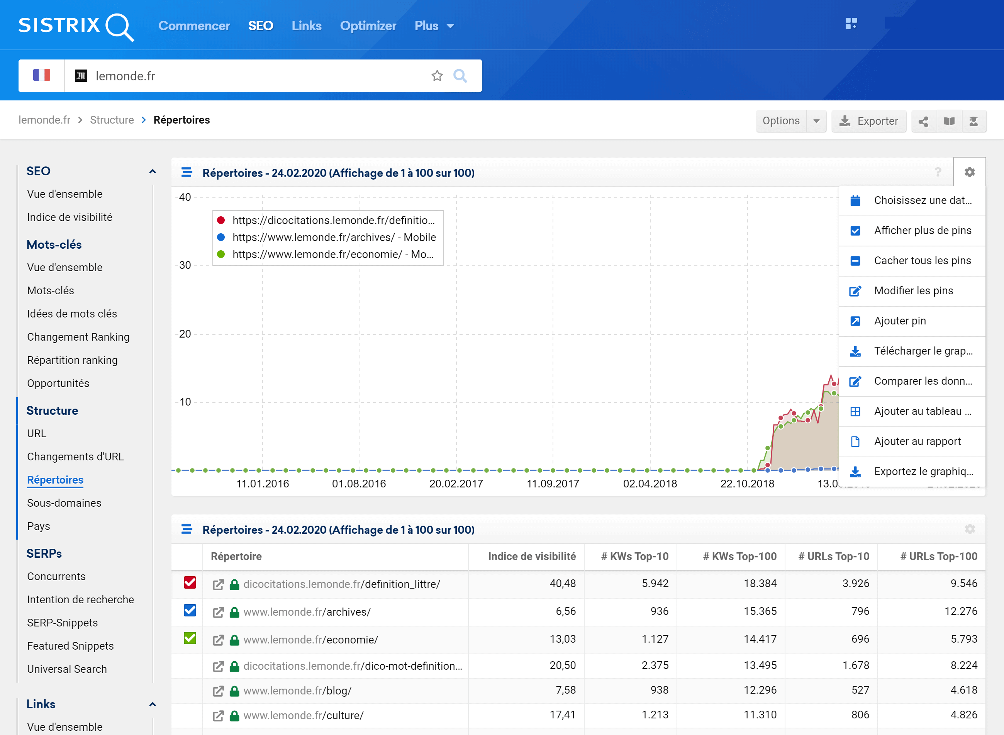
Task: Click the green lock icon on the dico-mot-definition row
Action: [234, 666]
